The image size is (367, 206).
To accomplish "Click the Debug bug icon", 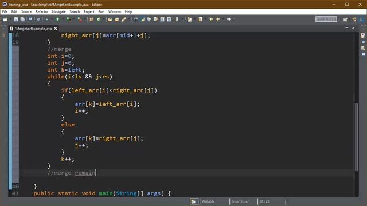I will point(47,19).
